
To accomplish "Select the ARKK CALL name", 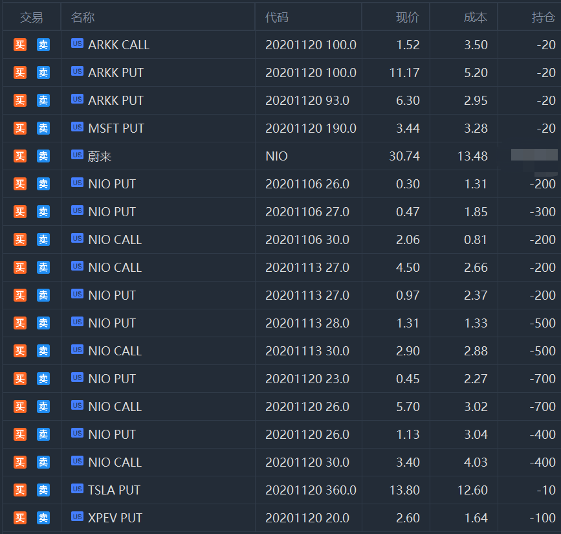I will [119, 45].
